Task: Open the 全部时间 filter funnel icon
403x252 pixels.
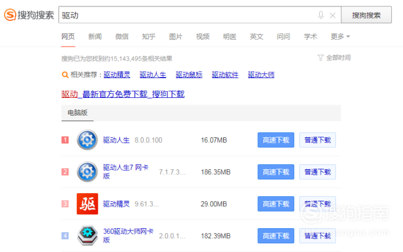Action: (320, 58)
